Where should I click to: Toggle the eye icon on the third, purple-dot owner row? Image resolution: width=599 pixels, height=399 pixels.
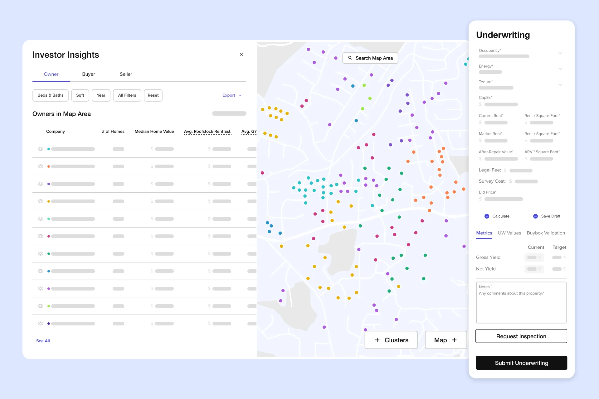click(41, 184)
